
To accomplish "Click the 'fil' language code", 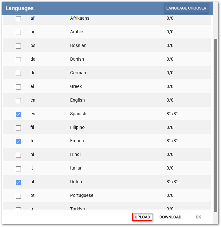I will pyautogui.click(x=32, y=127).
